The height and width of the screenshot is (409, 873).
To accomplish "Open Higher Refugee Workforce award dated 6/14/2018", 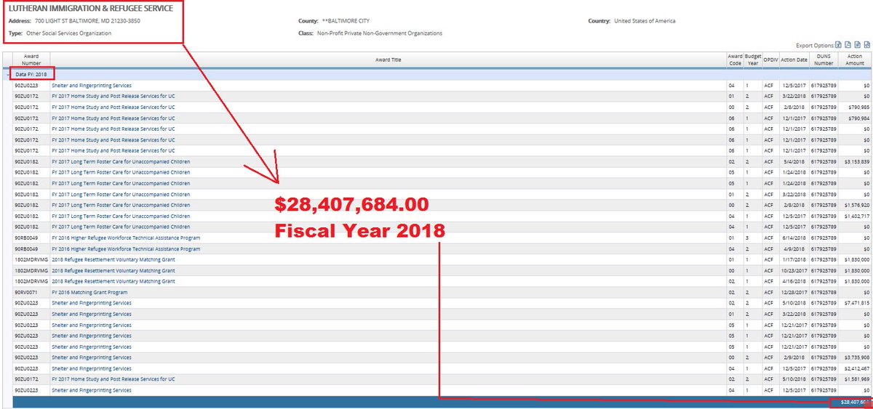I will (126, 238).
